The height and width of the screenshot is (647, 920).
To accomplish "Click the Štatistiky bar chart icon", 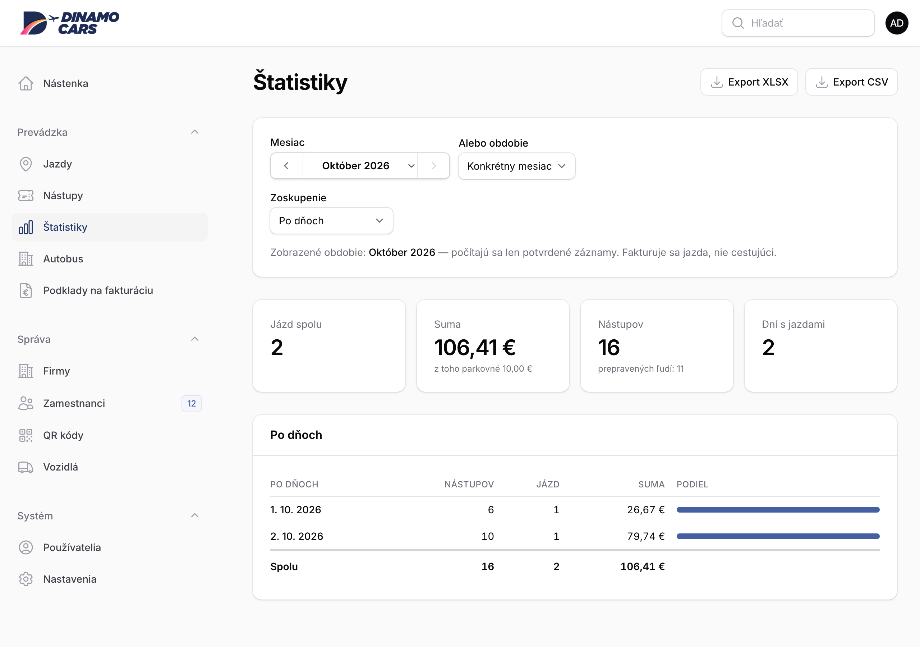I will [x=26, y=227].
